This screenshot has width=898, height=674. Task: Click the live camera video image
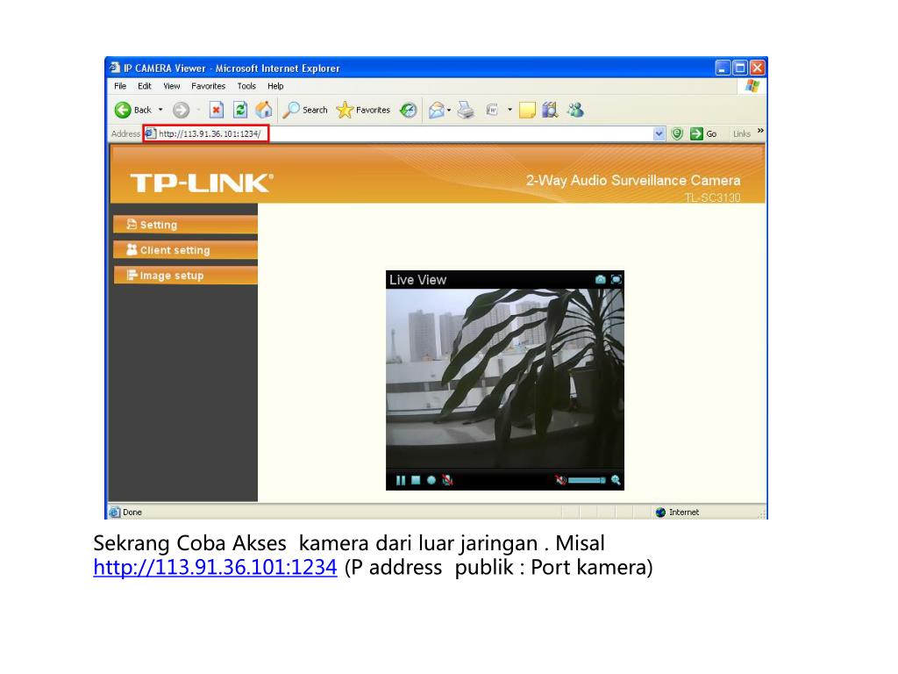pos(504,378)
